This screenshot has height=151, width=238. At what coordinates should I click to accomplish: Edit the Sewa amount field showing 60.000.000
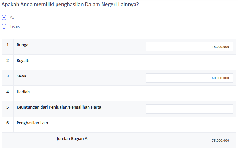(189, 78)
